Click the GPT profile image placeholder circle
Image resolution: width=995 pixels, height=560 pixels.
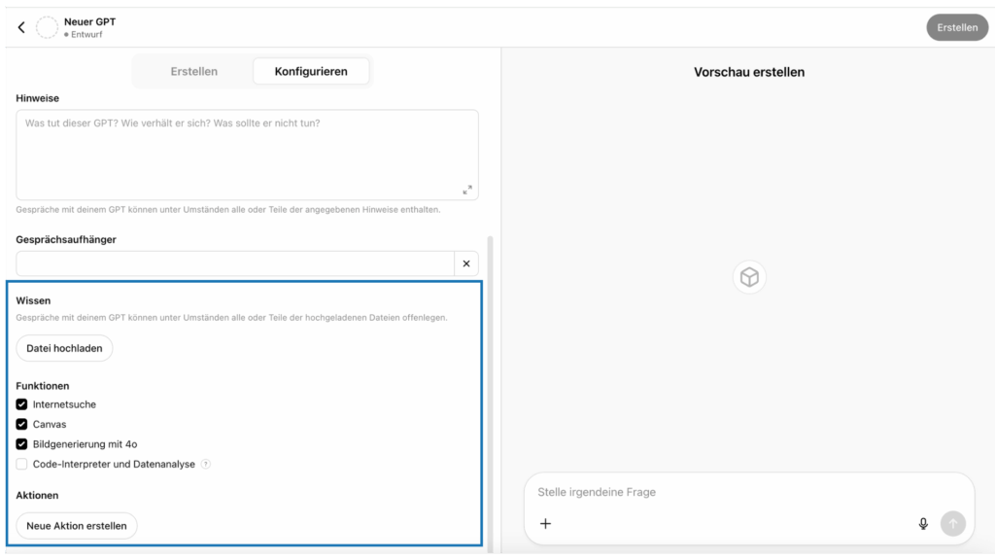(47, 27)
